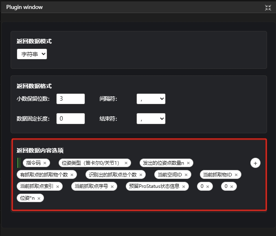Click the collapse icon in Plugin window header

click(267, 7)
